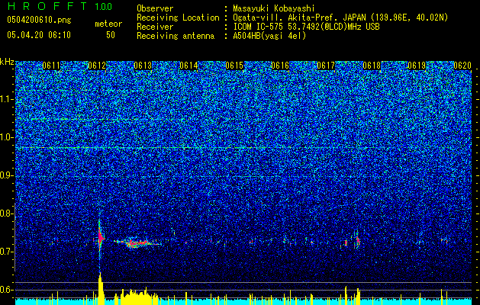Click the 0620 time marker

462,66
